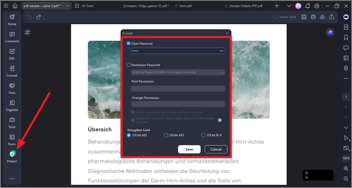Viewport: 352px width, 188px height.
Task: Save the document with disk icon
Action: tap(304, 17)
